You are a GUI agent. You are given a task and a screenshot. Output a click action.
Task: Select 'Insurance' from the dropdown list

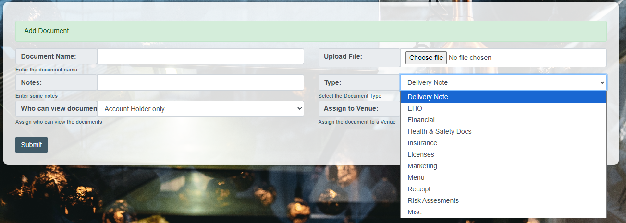[x=422, y=143]
